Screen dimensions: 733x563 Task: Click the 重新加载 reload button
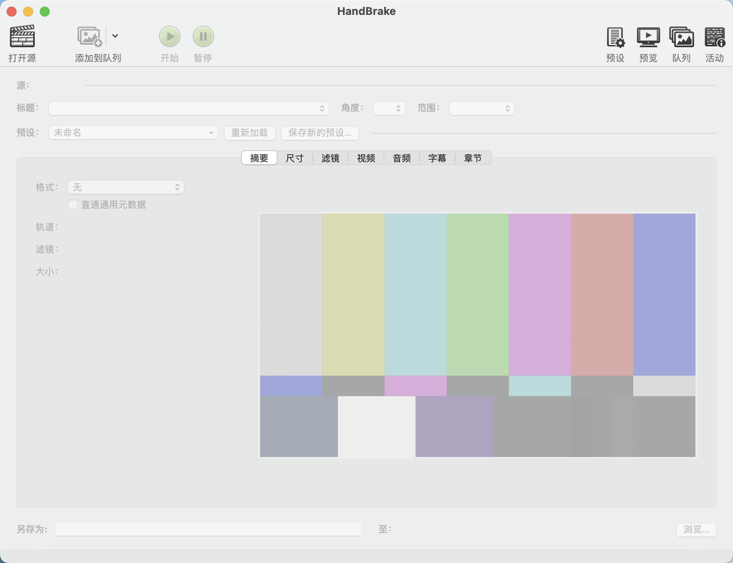(x=250, y=133)
